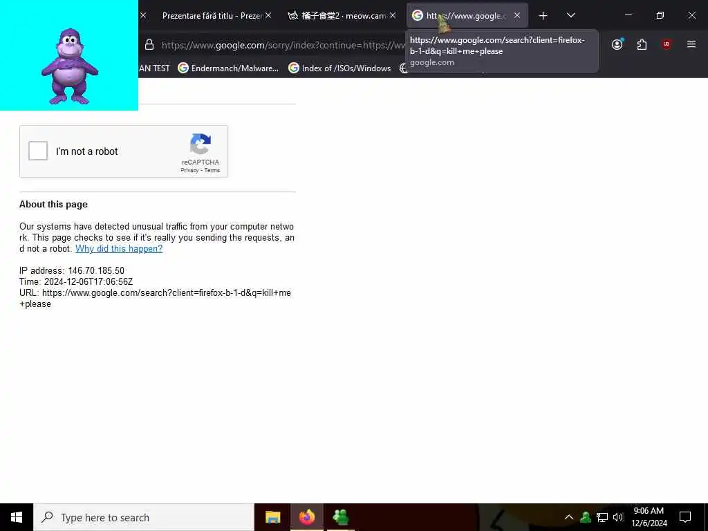Open the Extensions puzzle icon
Screen dimensions: 708x531
[642, 44]
